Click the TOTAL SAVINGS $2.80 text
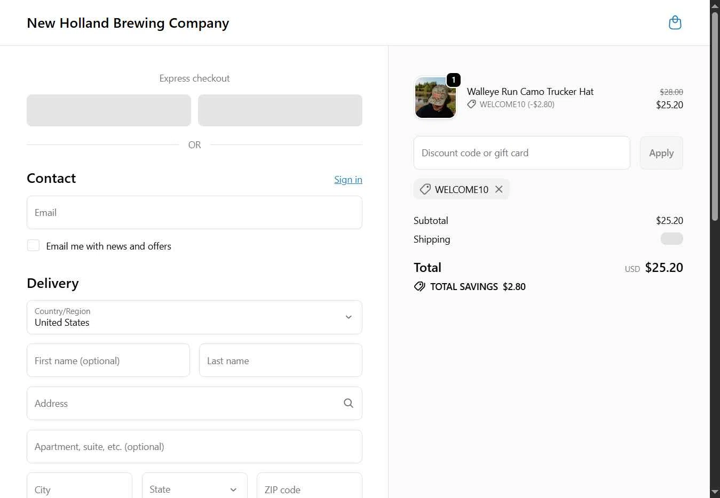This screenshot has height=498, width=720. [x=478, y=286]
